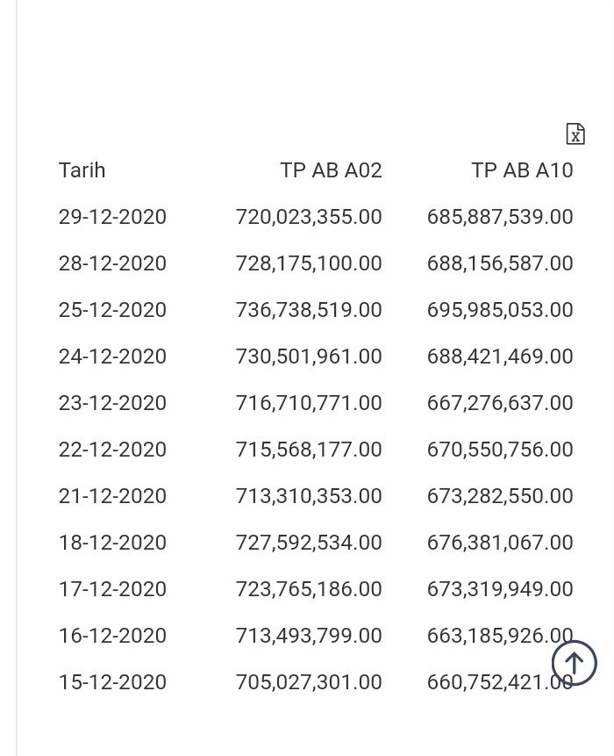Click the Tarih column header

point(82,170)
